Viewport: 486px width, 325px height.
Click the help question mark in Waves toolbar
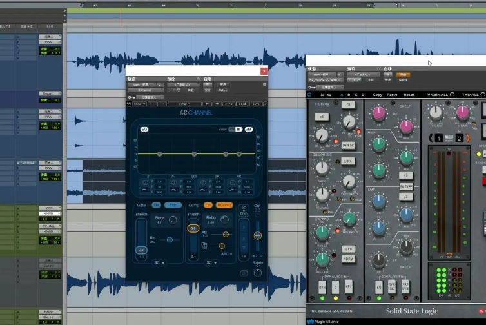pos(265,104)
